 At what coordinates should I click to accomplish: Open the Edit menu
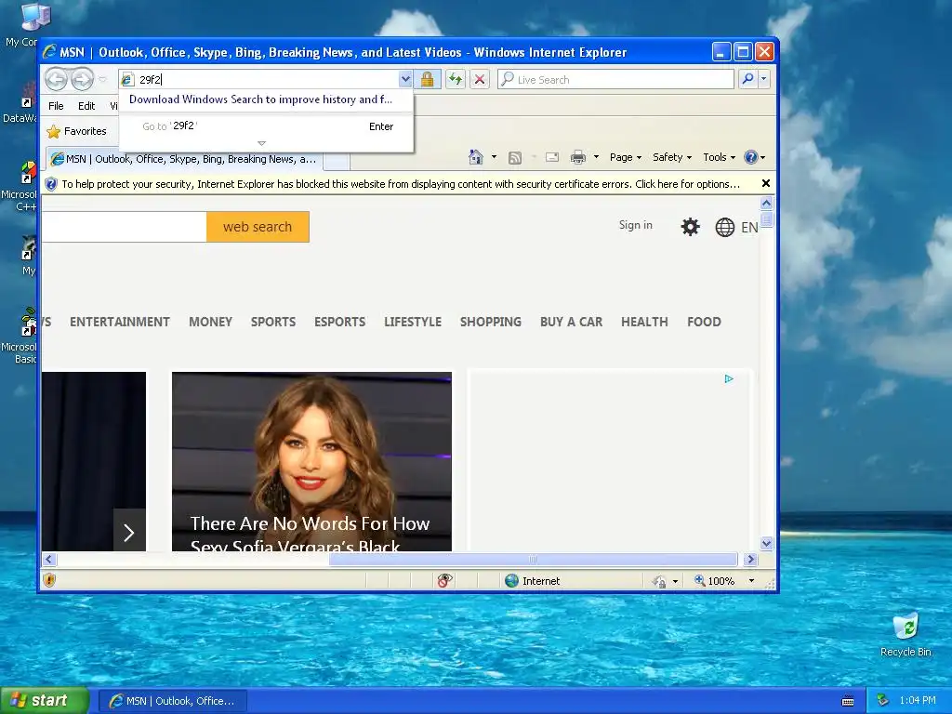(86, 106)
